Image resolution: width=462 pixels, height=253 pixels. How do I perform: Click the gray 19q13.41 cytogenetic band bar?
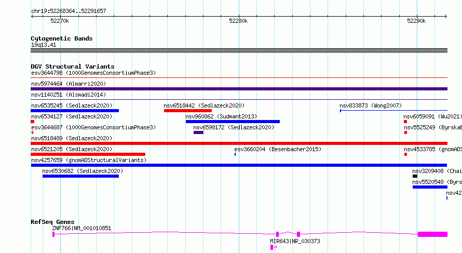tap(239, 50)
